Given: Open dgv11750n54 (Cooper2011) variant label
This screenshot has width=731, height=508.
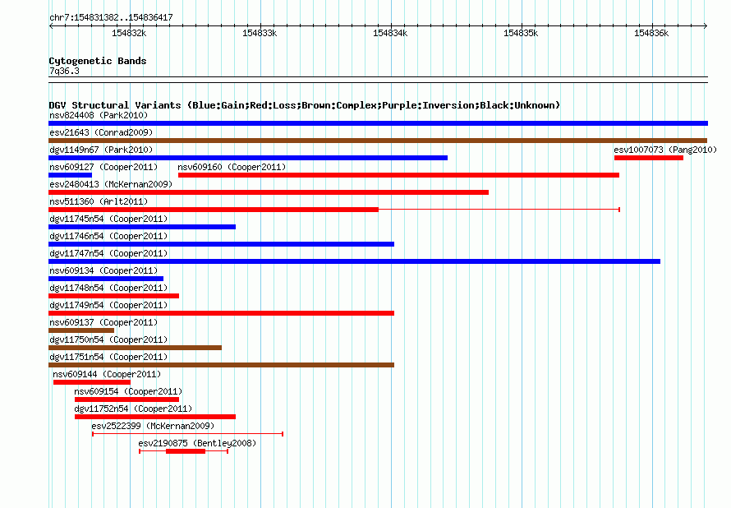Looking at the screenshot, I should click(108, 339).
